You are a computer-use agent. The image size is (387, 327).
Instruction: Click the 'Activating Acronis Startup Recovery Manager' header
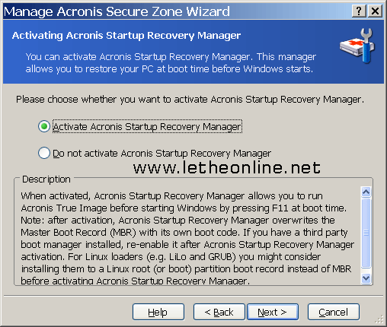(126, 36)
